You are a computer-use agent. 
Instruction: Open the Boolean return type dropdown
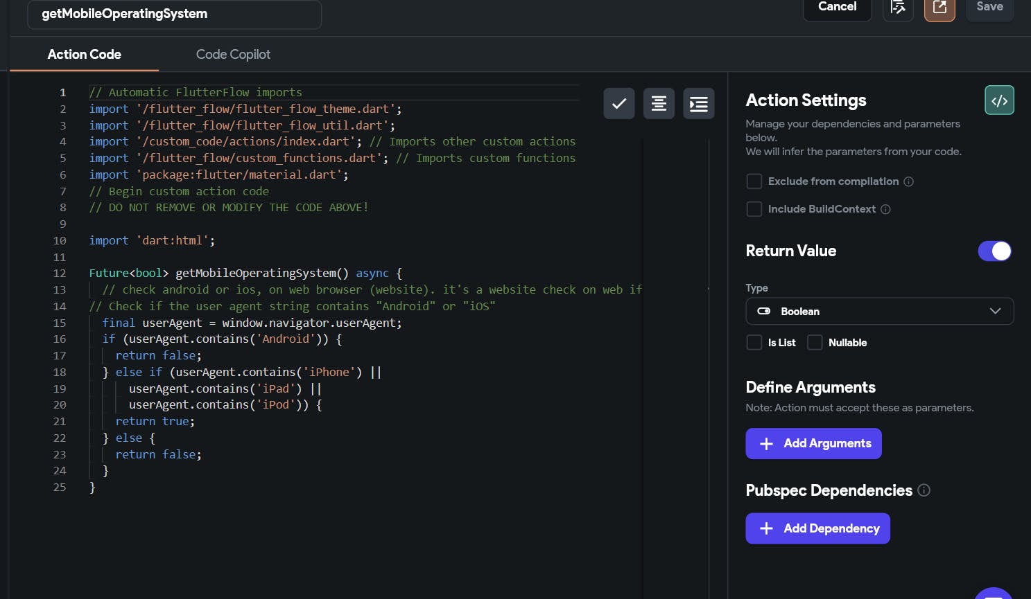click(x=879, y=312)
